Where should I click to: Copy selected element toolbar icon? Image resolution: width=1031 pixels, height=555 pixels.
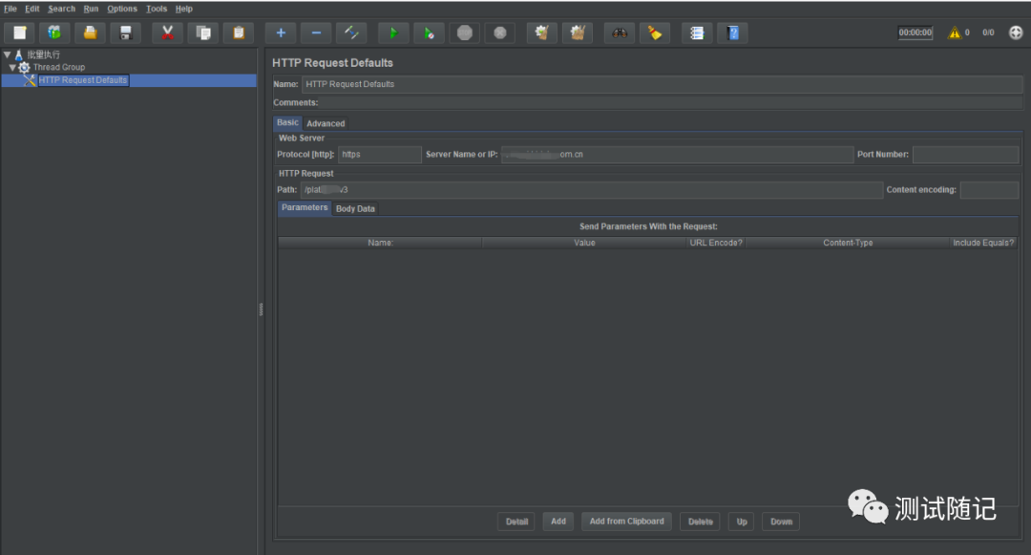[x=203, y=32]
